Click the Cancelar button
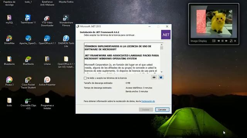The height and width of the screenshot is (138, 247). 162,110
